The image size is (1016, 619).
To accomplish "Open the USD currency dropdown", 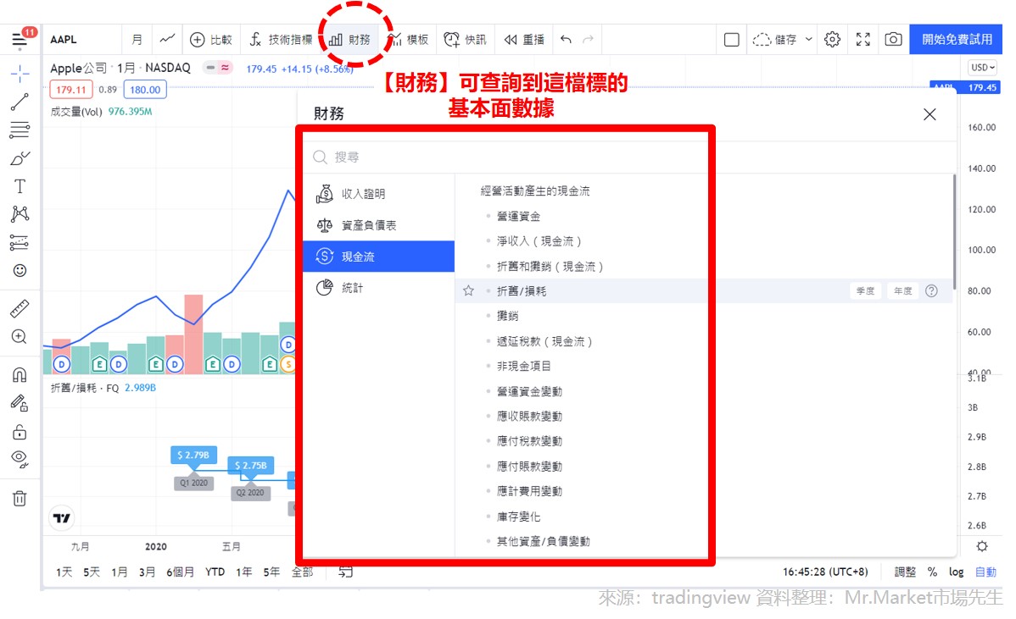I will tap(982, 67).
